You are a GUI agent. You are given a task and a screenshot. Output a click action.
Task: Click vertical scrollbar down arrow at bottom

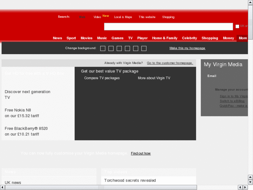pyautogui.click(x=251, y=182)
